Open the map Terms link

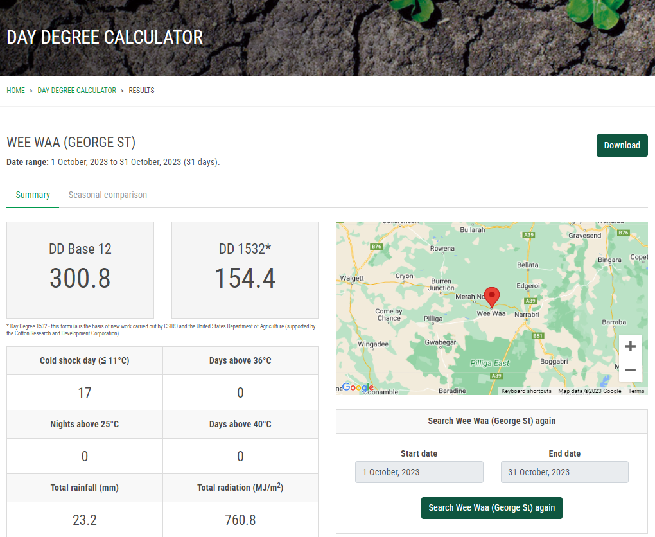tap(636, 391)
